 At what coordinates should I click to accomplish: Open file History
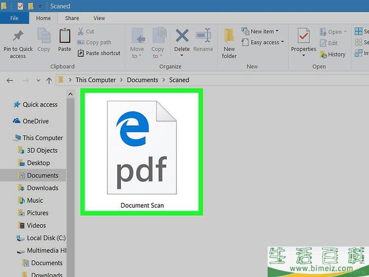pos(333,54)
